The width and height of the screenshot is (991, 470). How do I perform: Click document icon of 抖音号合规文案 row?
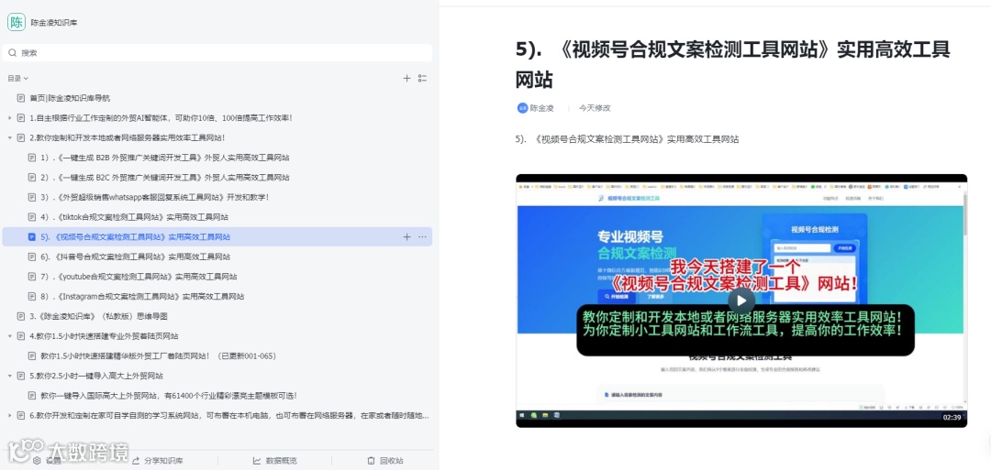coord(31,257)
